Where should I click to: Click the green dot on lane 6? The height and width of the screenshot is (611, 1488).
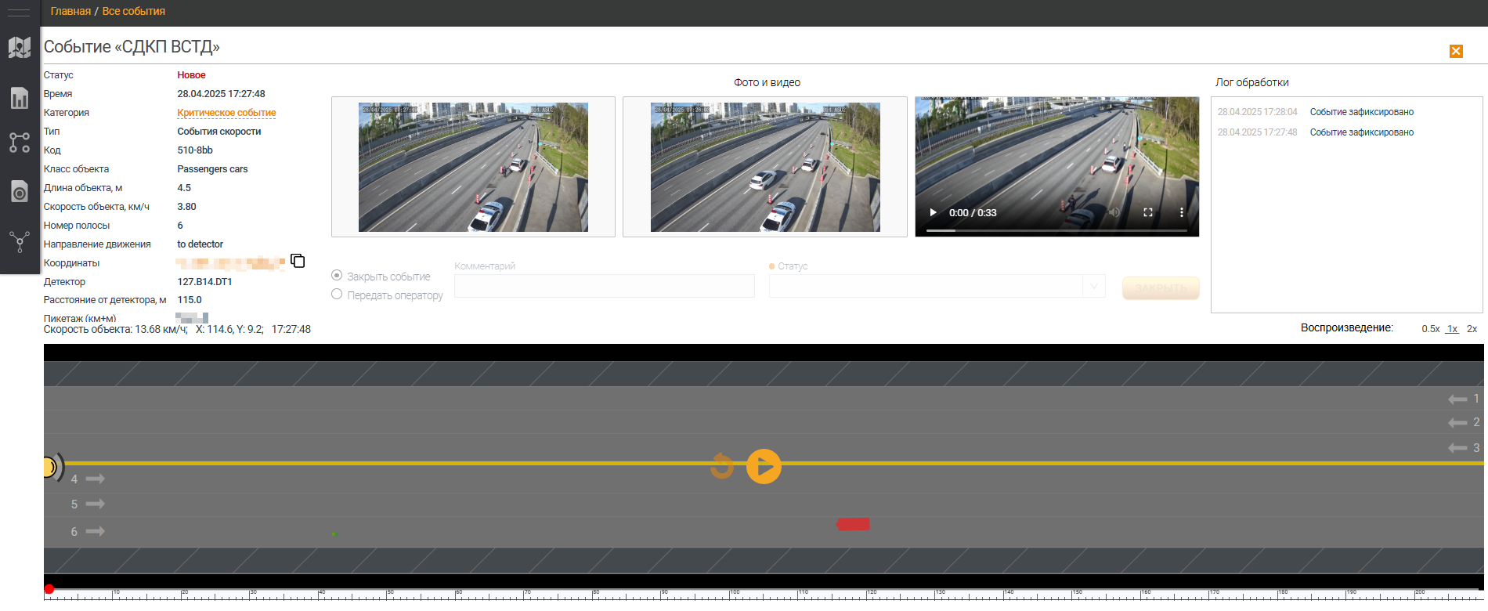[x=334, y=534]
